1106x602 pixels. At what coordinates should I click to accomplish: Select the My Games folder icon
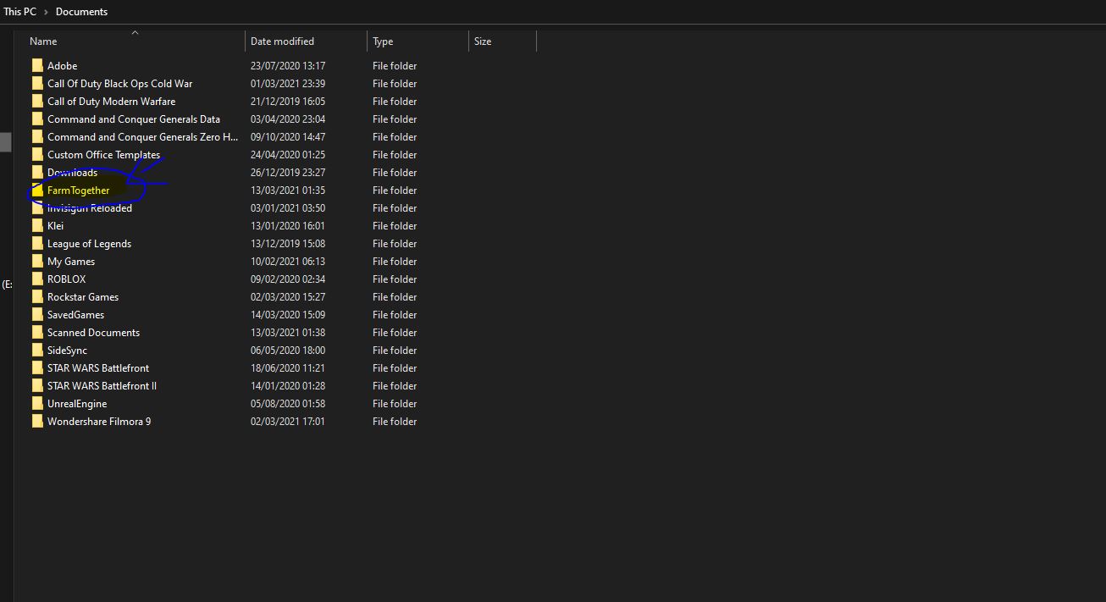(37, 262)
